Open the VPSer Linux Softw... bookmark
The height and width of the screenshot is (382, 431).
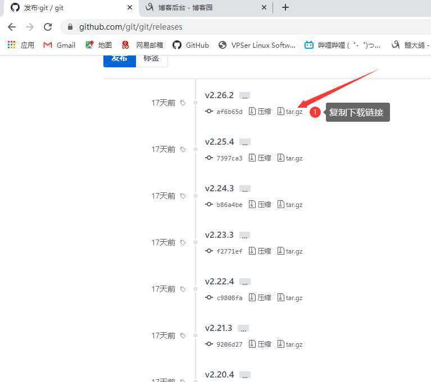coord(257,45)
